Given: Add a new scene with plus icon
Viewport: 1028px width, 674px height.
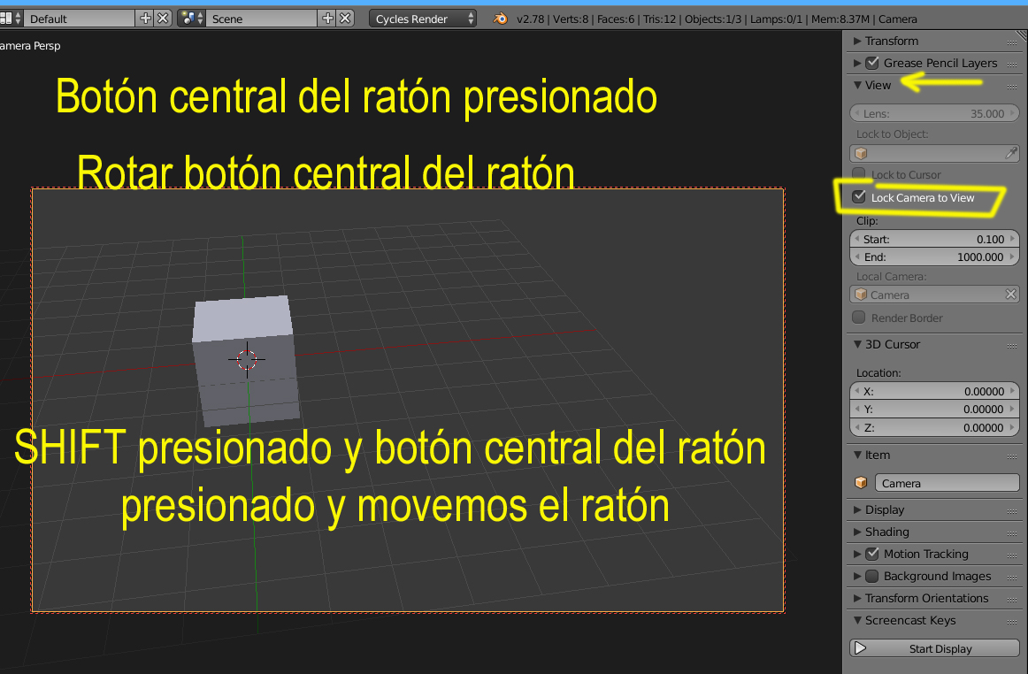Looking at the screenshot, I should (x=328, y=19).
